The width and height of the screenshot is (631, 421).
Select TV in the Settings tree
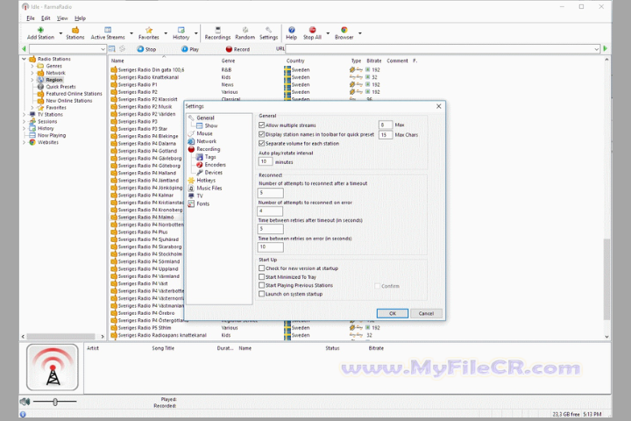click(200, 196)
